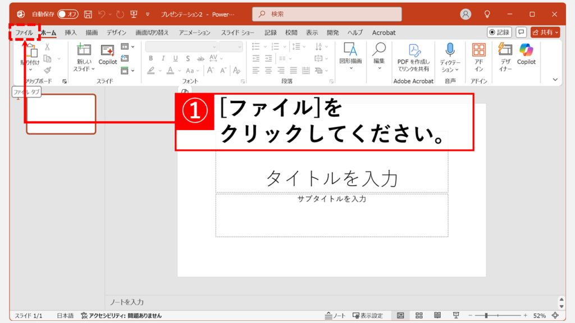Switch to the デザイン ribbon tab

[116, 33]
